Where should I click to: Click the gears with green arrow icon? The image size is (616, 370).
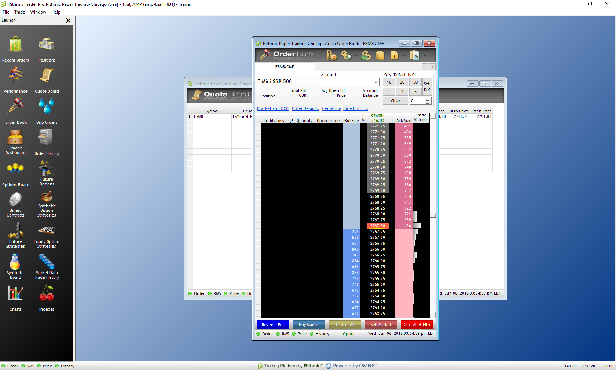pyautogui.click(x=366, y=55)
